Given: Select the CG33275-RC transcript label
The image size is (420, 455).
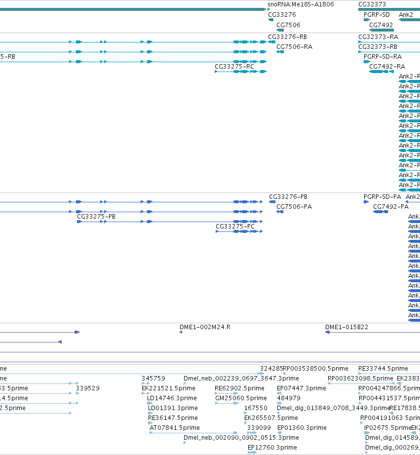Looking at the screenshot, I should [234, 67].
